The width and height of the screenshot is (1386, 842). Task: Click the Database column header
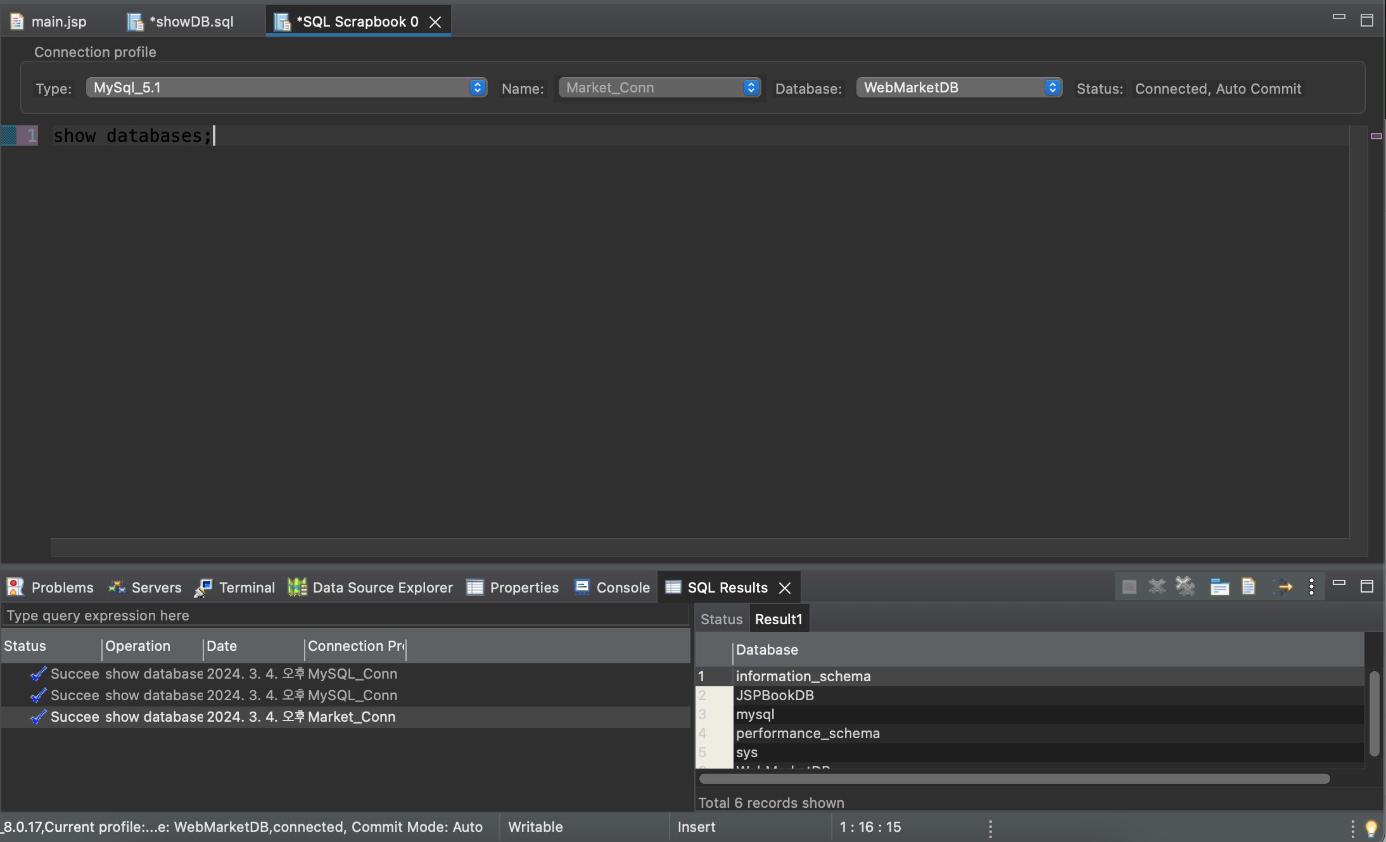tap(766, 650)
